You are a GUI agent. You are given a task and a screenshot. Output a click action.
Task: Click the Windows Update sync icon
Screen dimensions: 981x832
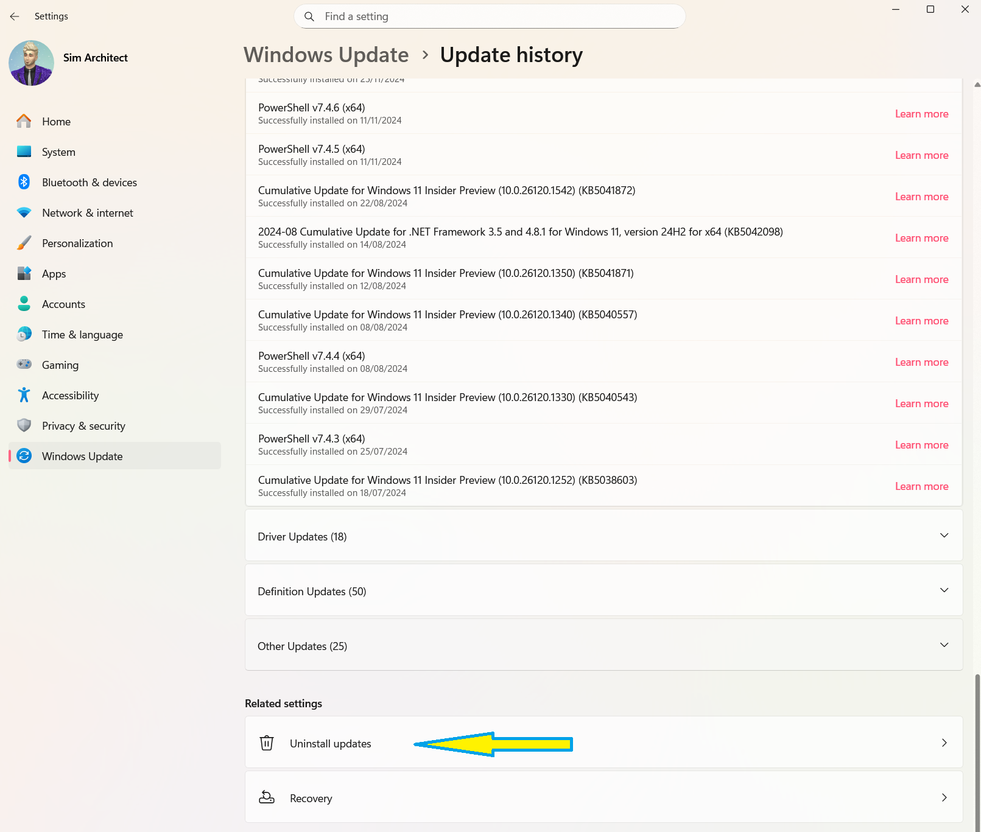click(x=24, y=456)
